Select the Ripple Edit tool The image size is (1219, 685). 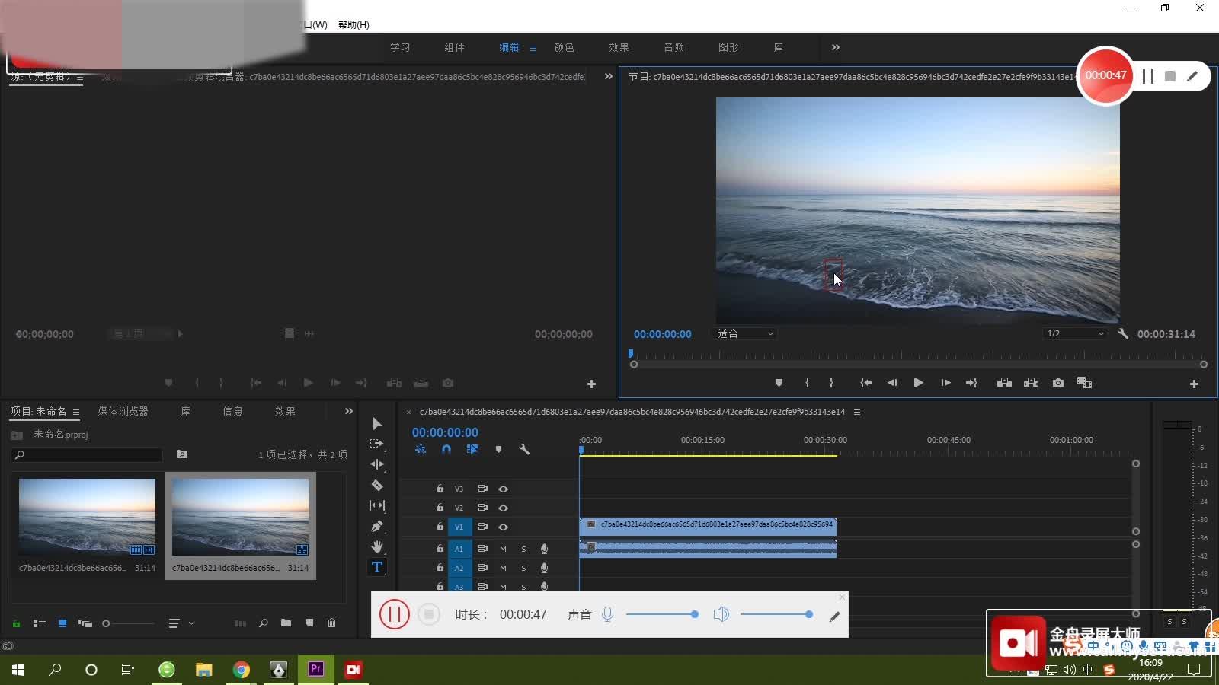[377, 464]
